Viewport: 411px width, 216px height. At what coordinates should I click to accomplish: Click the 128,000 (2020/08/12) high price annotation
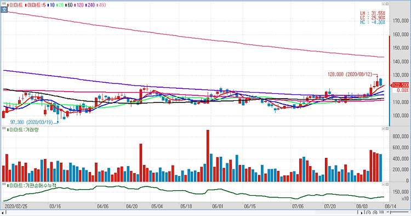click(x=350, y=75)
